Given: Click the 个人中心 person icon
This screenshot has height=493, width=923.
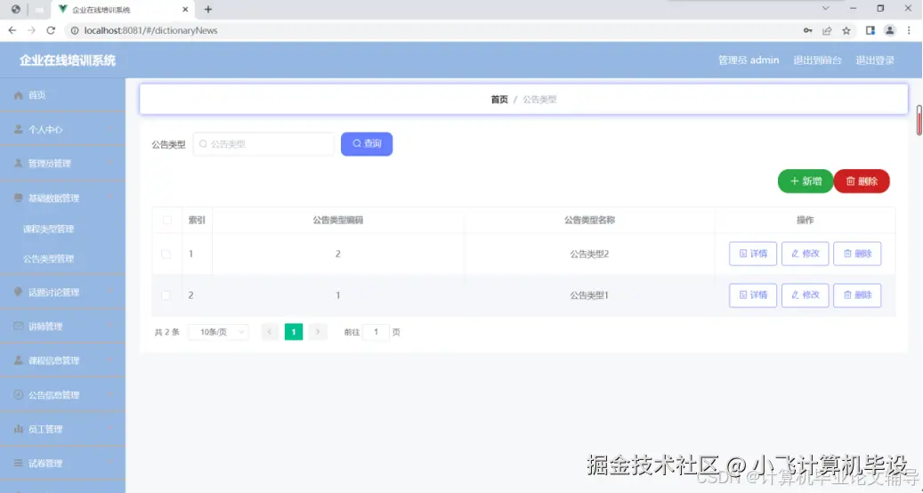Looking at the screenshot, I should click(19, 129).
